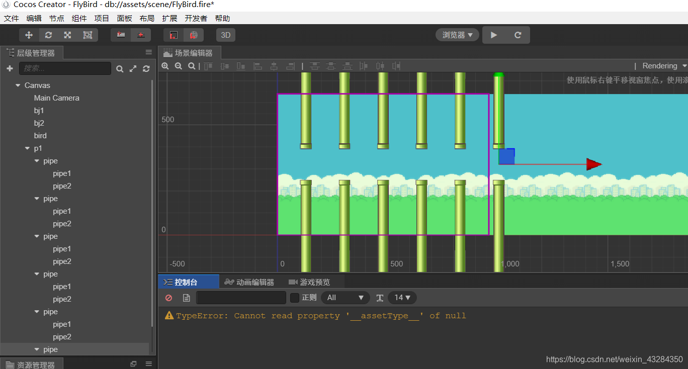Click the distribute bottom edges icon
This screenshot has height=369, width=688.
[348, 66]
